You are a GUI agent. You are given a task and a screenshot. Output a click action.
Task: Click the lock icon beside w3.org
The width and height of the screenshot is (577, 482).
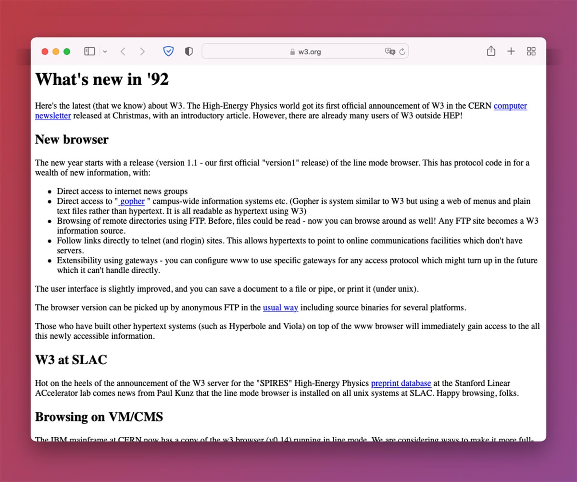tap(292, 52)
